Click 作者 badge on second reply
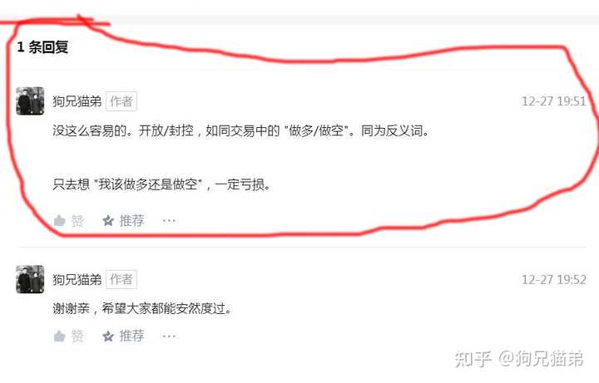 [121, 280]
